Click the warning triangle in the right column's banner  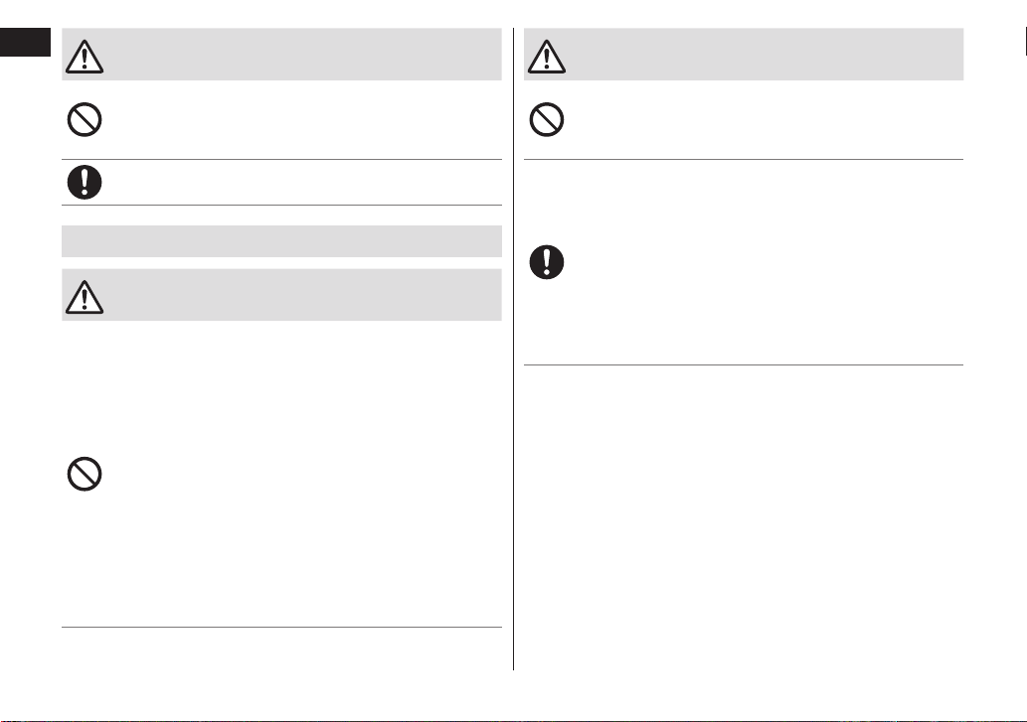[546, 57]
